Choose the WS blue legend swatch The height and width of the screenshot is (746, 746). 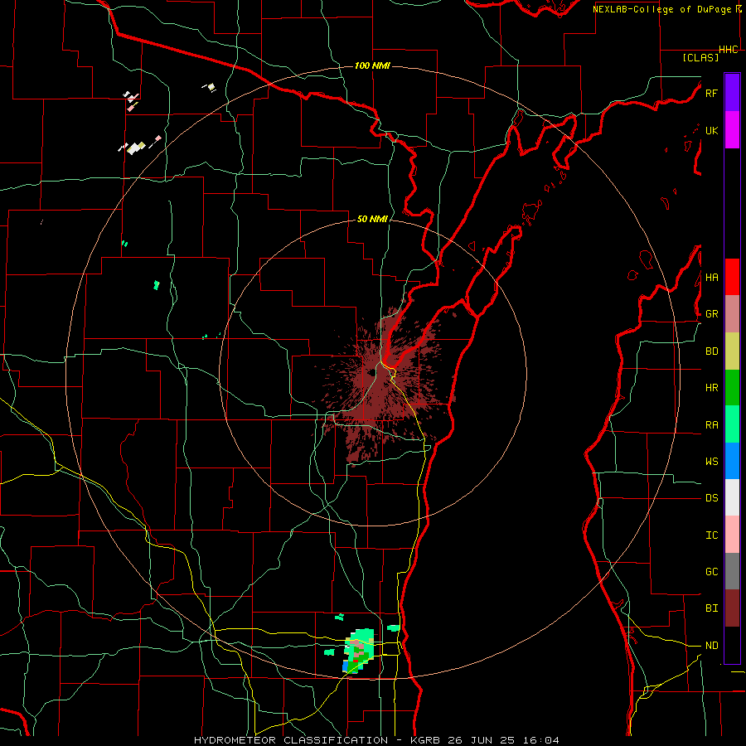point(732,461)
